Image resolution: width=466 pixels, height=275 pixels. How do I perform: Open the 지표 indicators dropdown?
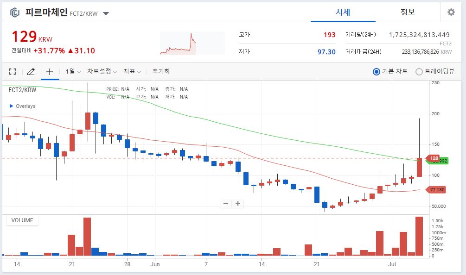(132, 71)
